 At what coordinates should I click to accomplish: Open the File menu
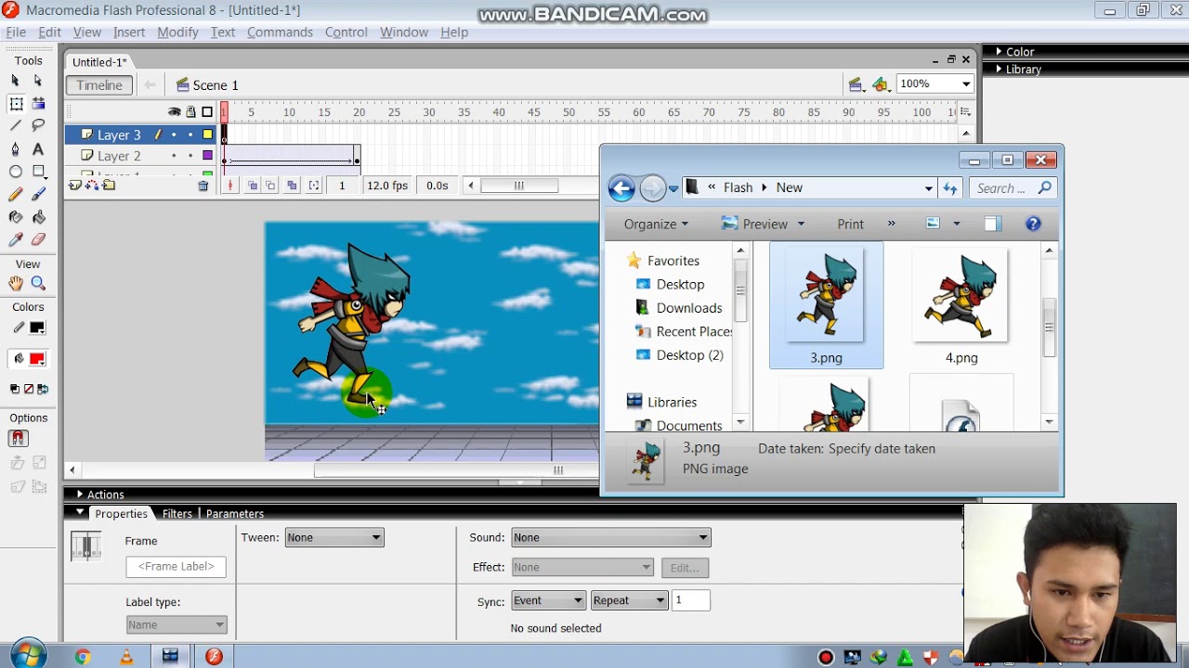pos(16,32)
